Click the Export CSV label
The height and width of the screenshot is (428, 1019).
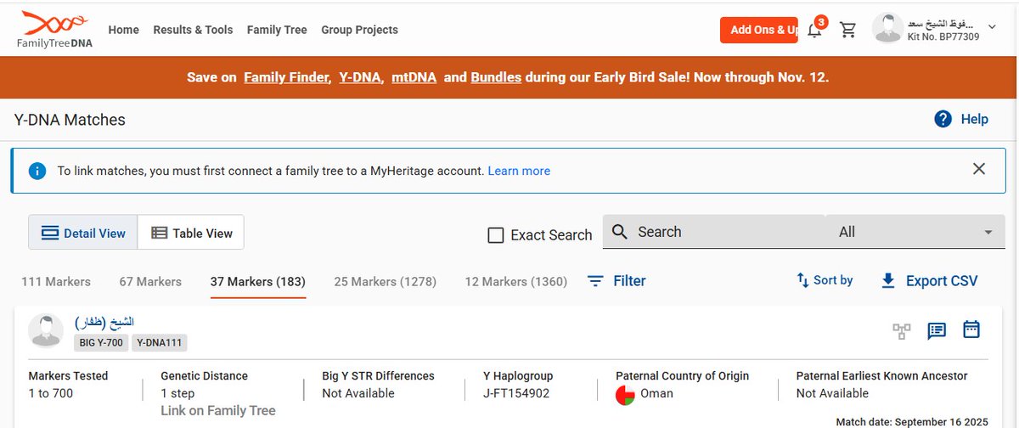[942, 280]
